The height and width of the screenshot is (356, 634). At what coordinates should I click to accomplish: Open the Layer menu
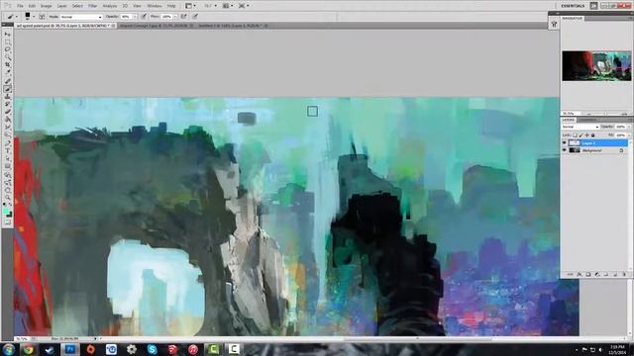pyautogui.click(x=61, y=6)
